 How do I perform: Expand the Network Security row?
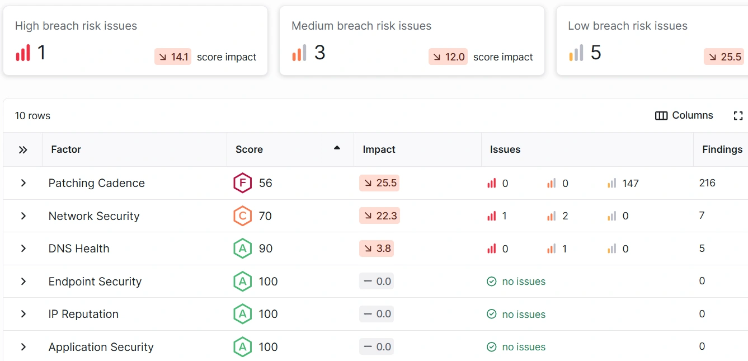[x=23, y=216]
